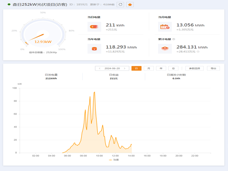Click the 导出 export button

pyautogui.click(x=213, y=68)
